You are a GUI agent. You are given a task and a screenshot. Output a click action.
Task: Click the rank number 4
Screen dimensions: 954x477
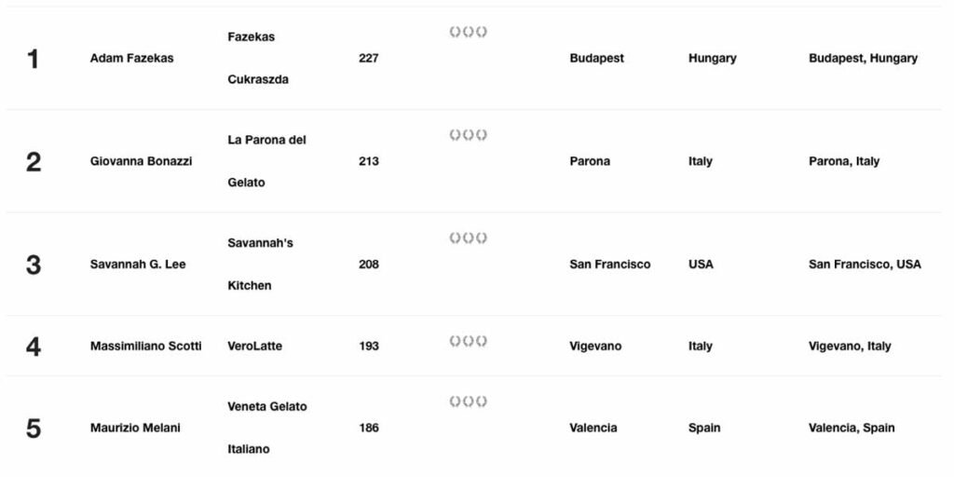click(x=34, y=347)
